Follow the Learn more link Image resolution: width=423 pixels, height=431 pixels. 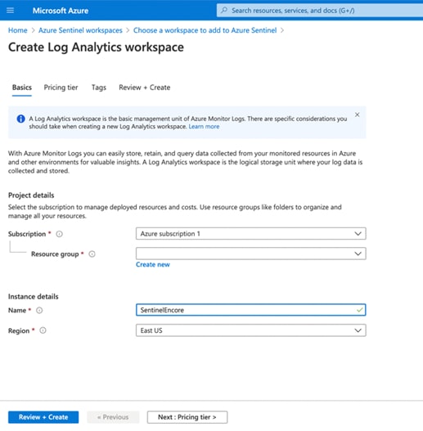(x=204, y=127)
